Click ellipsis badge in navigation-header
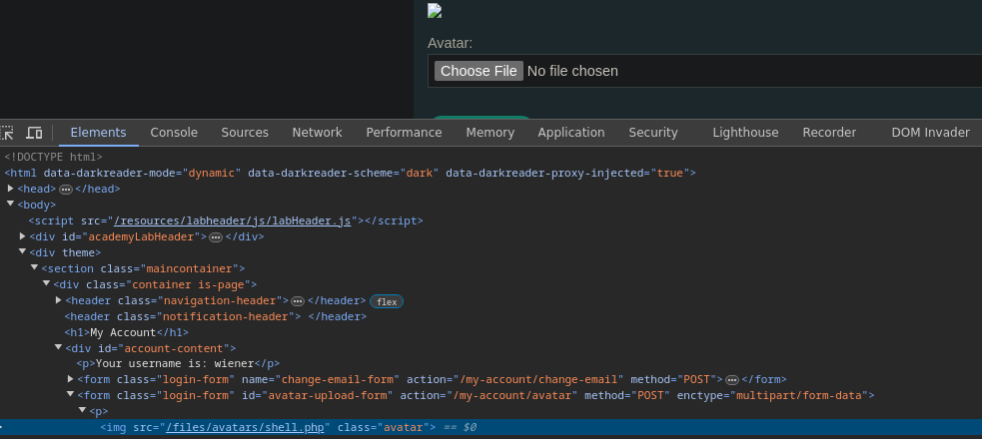The height and width of the screenshot is (439, 982). coord(298,301)
